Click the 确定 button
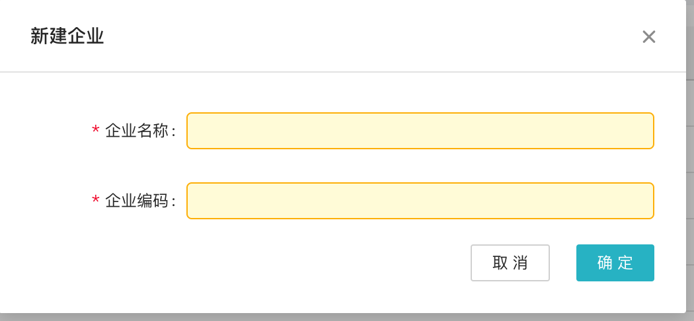 pyautogui.click(x=615, y=263)
